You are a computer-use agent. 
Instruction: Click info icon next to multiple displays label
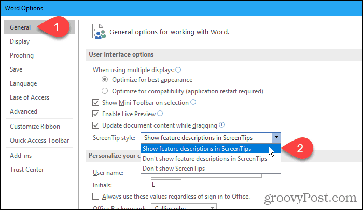[x=178, y=69]
